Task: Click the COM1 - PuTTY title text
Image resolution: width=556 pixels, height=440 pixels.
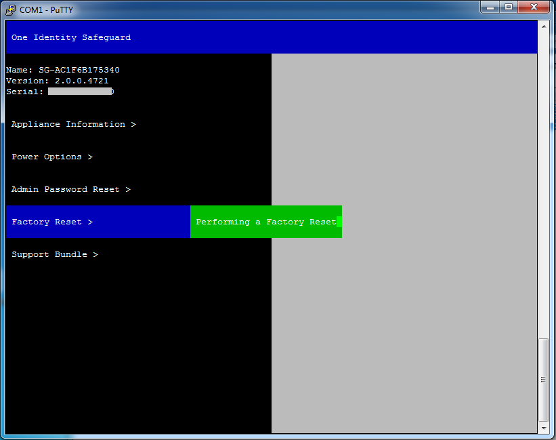Action: 46,10
